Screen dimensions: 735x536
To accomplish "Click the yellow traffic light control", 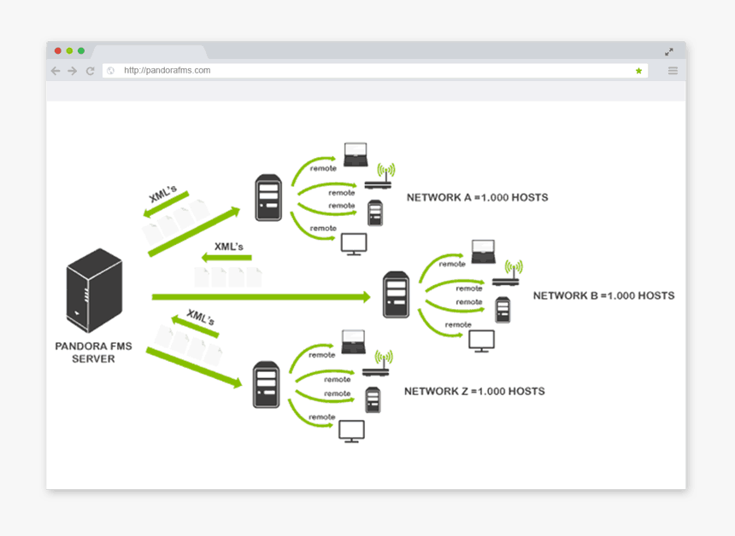I will click(x=68, y=50).
